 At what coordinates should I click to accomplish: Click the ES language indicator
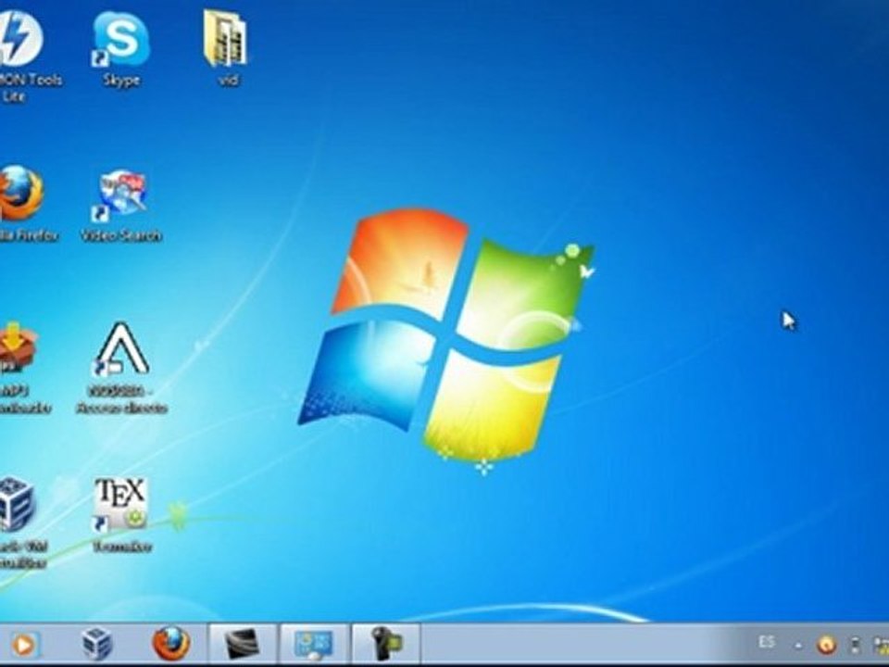[766, 643]
